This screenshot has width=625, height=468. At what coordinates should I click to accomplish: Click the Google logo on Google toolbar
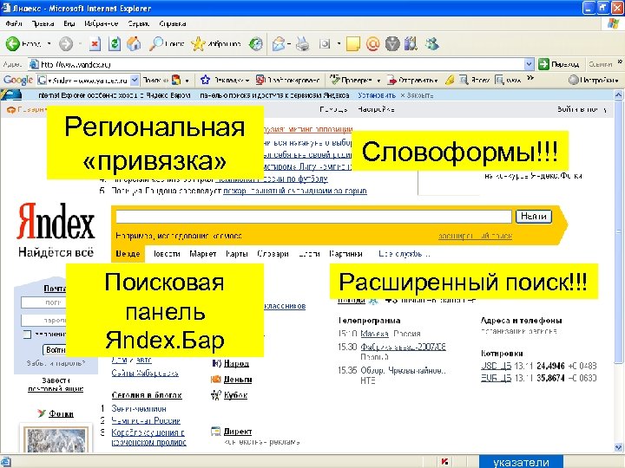[18, 80]
